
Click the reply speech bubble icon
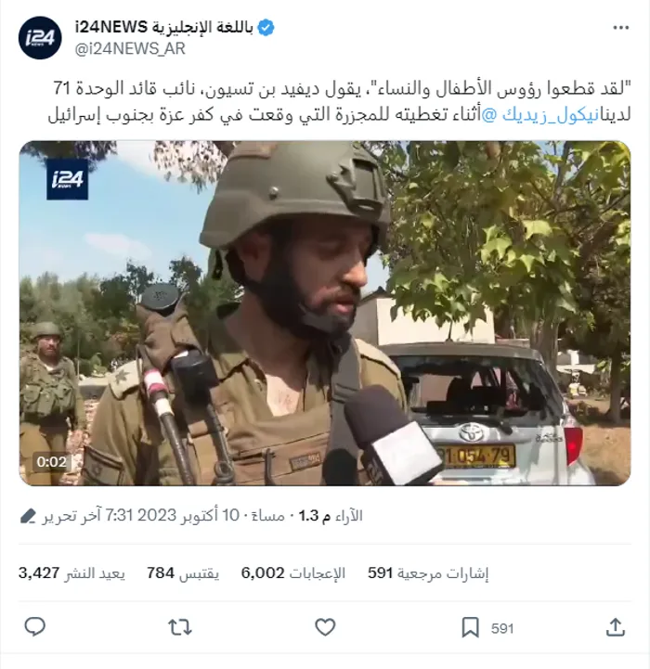pyautogui.click(x=34, y=627)
